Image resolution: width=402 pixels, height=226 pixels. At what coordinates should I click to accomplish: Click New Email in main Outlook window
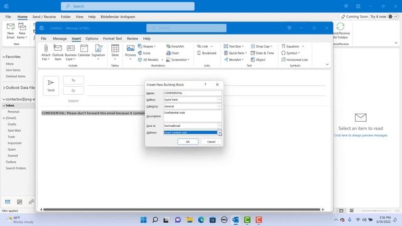click(11, 31)
